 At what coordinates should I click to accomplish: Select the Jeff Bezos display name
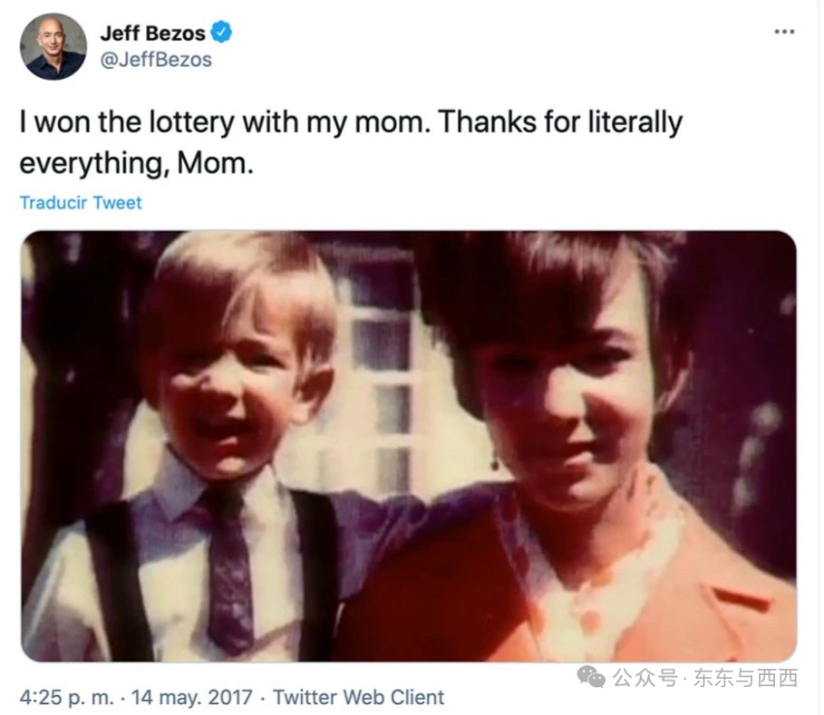[x=152, y=34]
